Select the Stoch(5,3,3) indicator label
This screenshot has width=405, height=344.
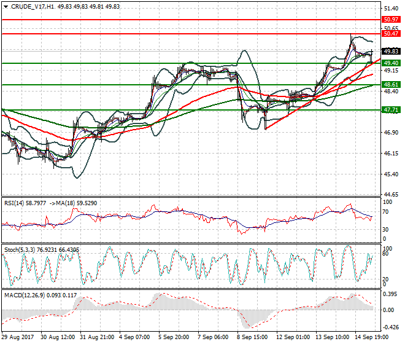20,250
